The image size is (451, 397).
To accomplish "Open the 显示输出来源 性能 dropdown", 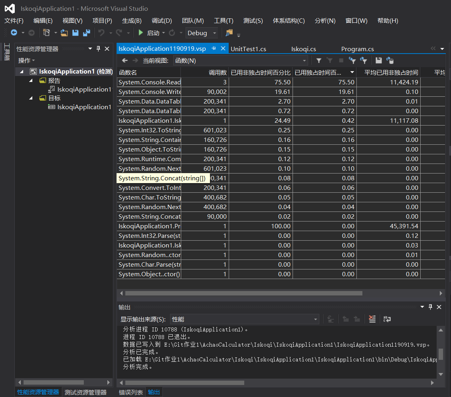I will pyautogui.click(x=244, y=319).
